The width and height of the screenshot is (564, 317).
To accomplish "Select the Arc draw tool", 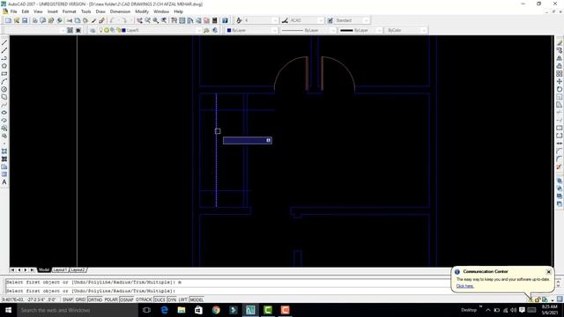I will point(4,82).
